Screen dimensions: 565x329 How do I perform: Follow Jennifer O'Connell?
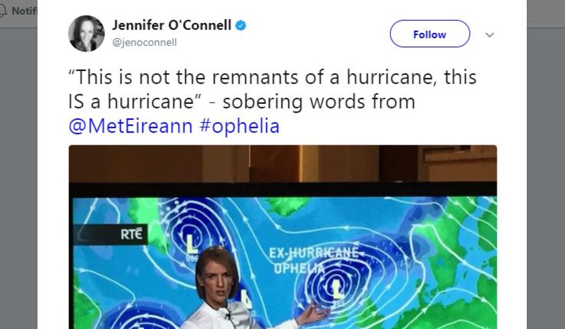click(429, 34)
